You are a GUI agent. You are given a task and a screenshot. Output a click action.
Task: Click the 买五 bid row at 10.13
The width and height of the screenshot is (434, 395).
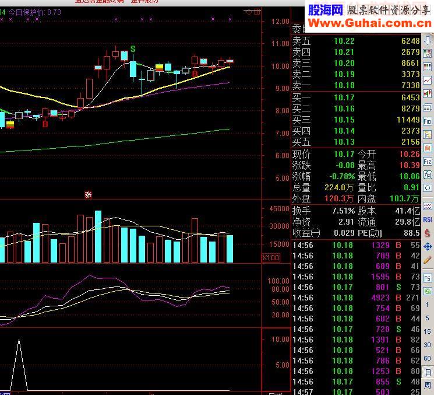coord(356,142)
